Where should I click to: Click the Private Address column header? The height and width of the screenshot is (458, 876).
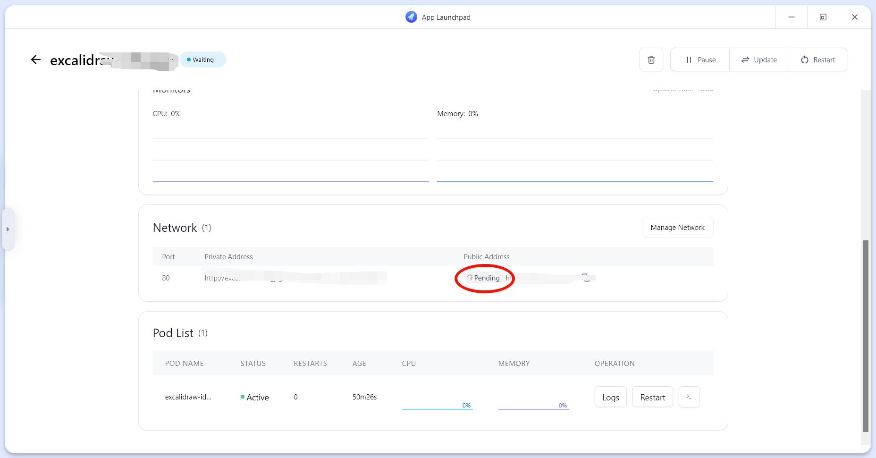click(x=228, y=256)
